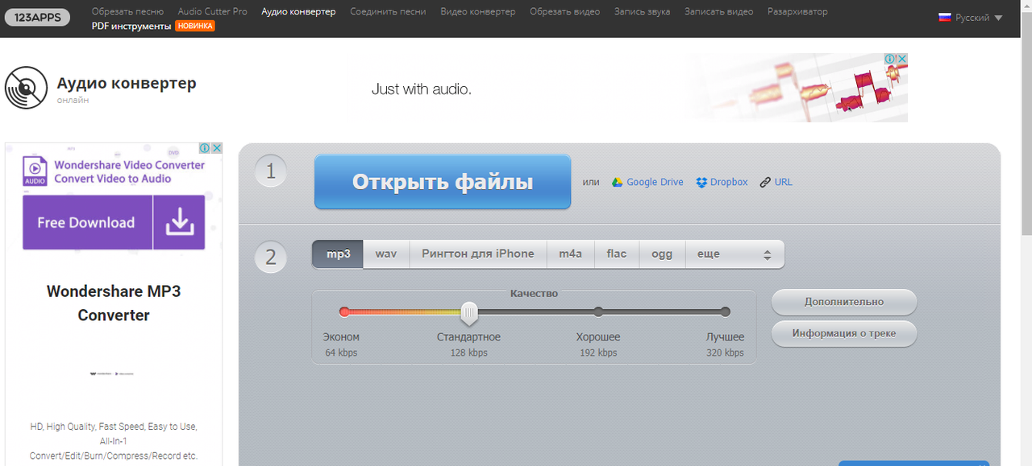This screenshot has width=1032, height=466.
Task: Select the wav format tab
Action: 386,254
